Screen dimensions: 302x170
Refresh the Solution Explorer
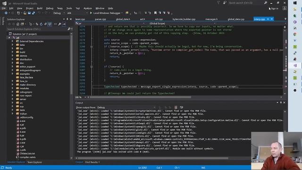[41, 24]
